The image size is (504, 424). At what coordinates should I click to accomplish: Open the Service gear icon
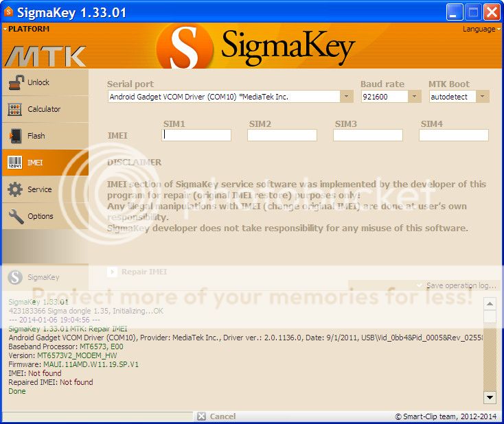(x=15, y=189)
